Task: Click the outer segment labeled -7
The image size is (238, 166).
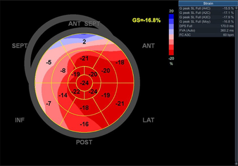Action: [x=48, y=103]
